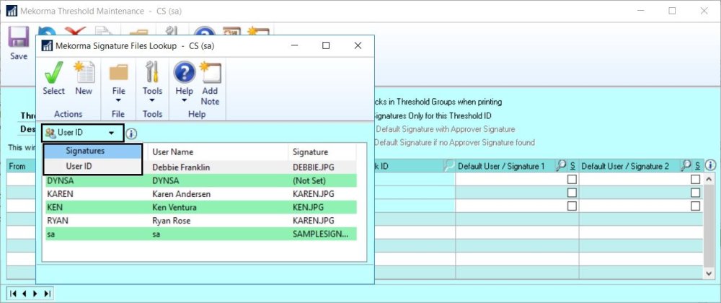Open the User ID sort dropdown
721x303 pixels.
pyautogui.click(x=83, y=133)
